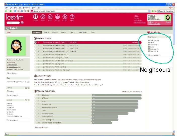Click the page vertical scrollbar down arrow
Viewport: 181px width, 136px height.
coord(174,131)
